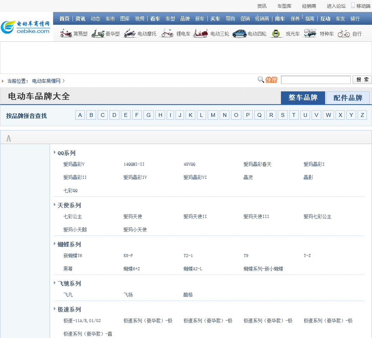Viewport: 372px width, 338px height.
Task: Open the 七彩QQ model link
Action: [x=71, y=190]
